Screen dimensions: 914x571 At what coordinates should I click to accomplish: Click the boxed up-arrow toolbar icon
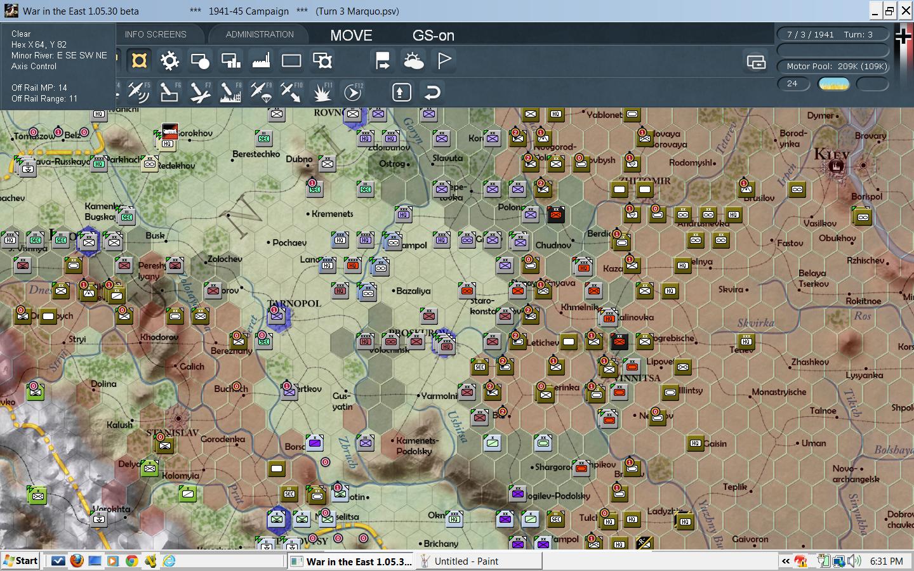point(401,93)
